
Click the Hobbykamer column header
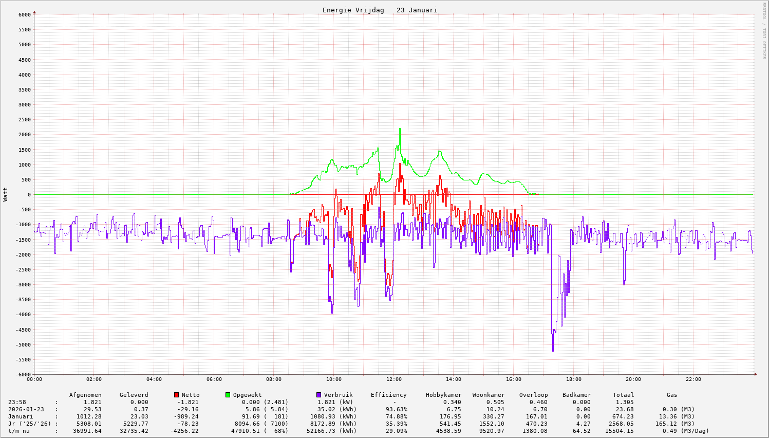point(443,395)
